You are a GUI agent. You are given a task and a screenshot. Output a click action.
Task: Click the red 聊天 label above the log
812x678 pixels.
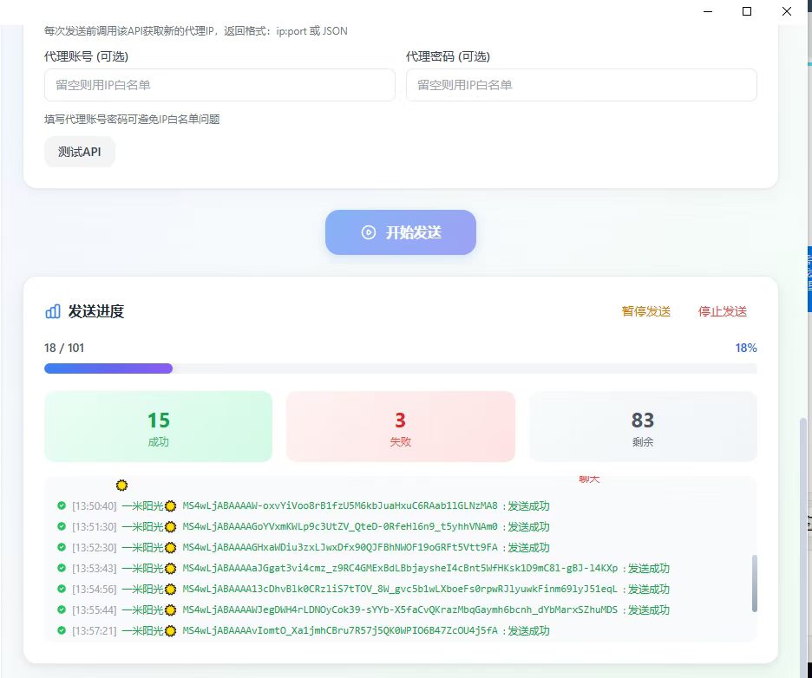[x=589, y=479]
